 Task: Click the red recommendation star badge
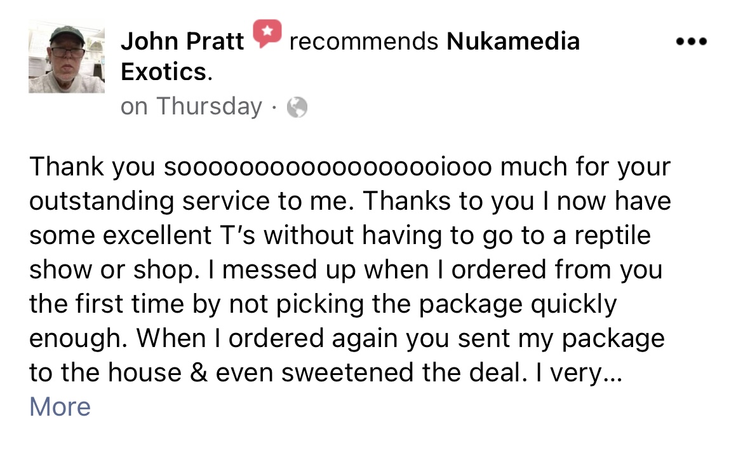coord(267,33)
